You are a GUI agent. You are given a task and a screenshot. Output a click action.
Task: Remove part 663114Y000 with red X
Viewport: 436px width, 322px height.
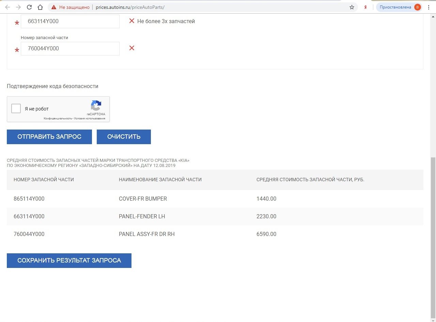coord(132,21)
